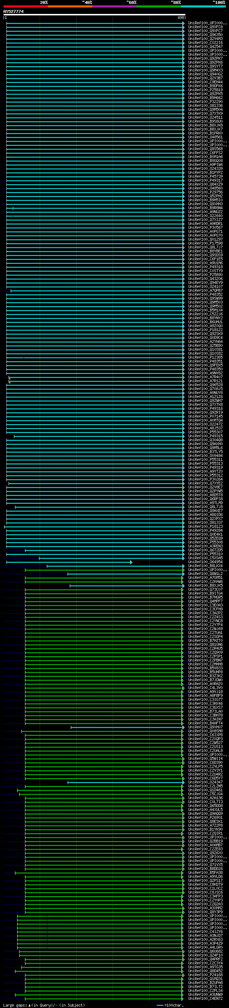Select the UniRef100_Q9M4X3 entry
Viewport: 229px width, 1008px height.
pyautogui.click(x=205, y=70)
